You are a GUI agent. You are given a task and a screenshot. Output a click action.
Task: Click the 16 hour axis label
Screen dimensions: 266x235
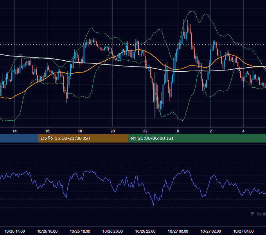(47, 131)
